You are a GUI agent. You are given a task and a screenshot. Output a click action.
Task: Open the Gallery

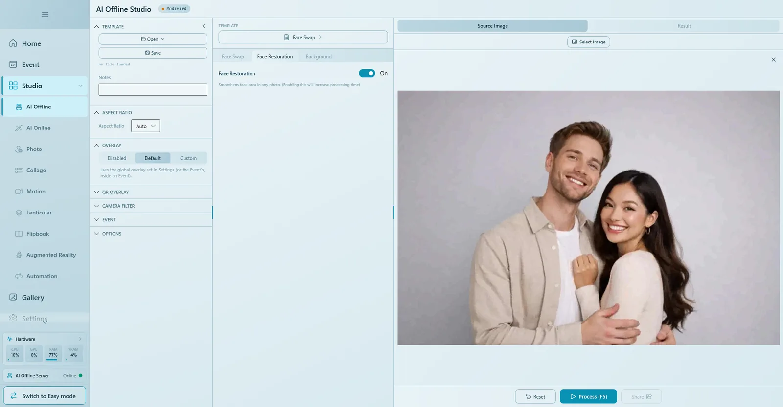45,298
